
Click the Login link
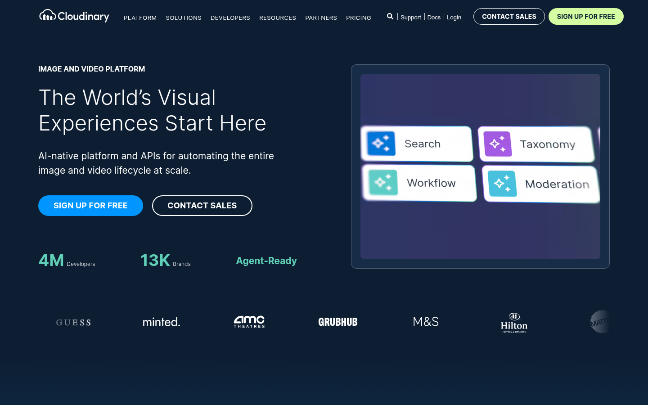454,17
